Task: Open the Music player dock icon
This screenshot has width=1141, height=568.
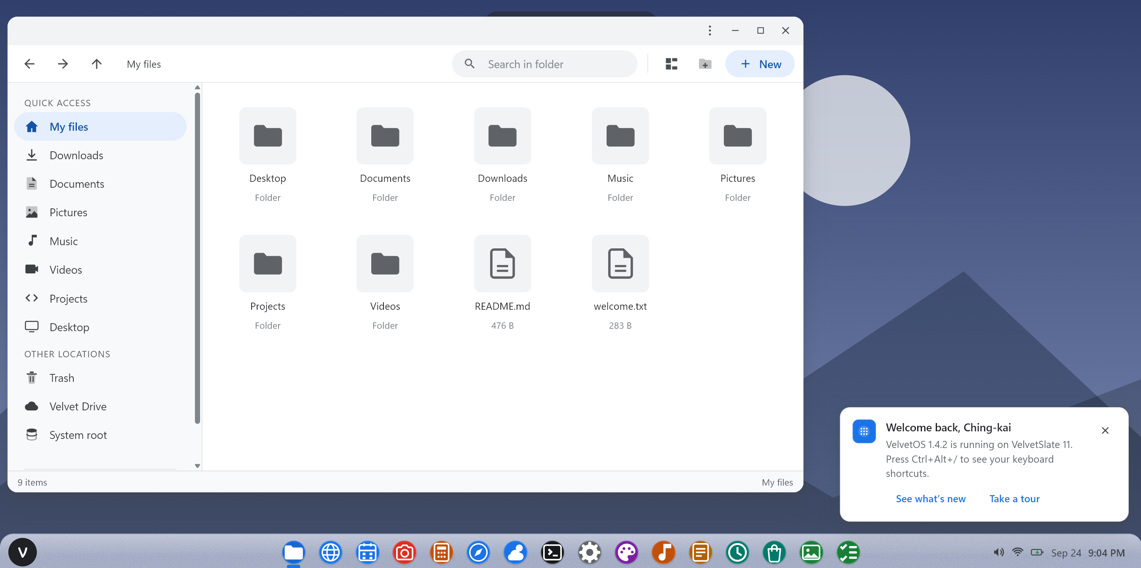Action: coord(664,552)
